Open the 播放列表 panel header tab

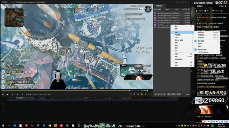pyautogui.click(x=159, y=6)
